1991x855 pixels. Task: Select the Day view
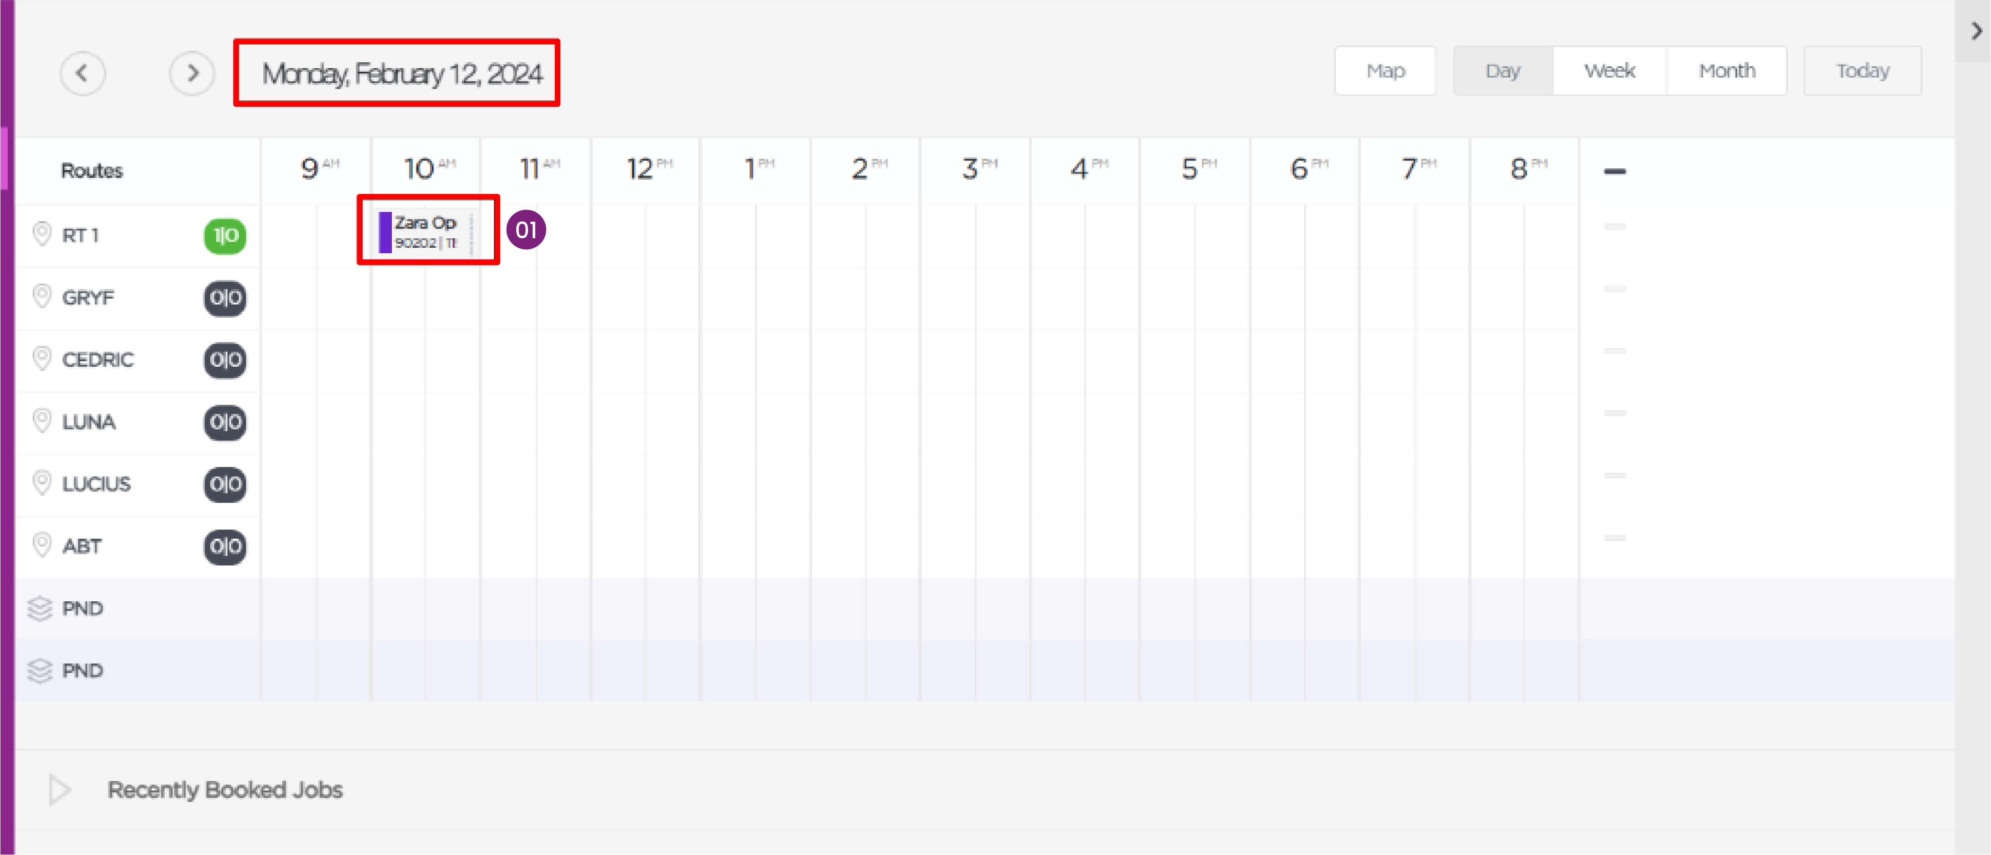[x=1502, y=71]
